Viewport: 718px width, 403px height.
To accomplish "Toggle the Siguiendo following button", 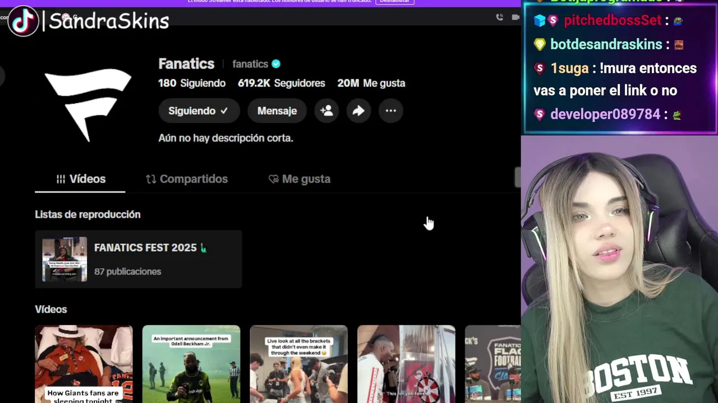I will (199, 111).
